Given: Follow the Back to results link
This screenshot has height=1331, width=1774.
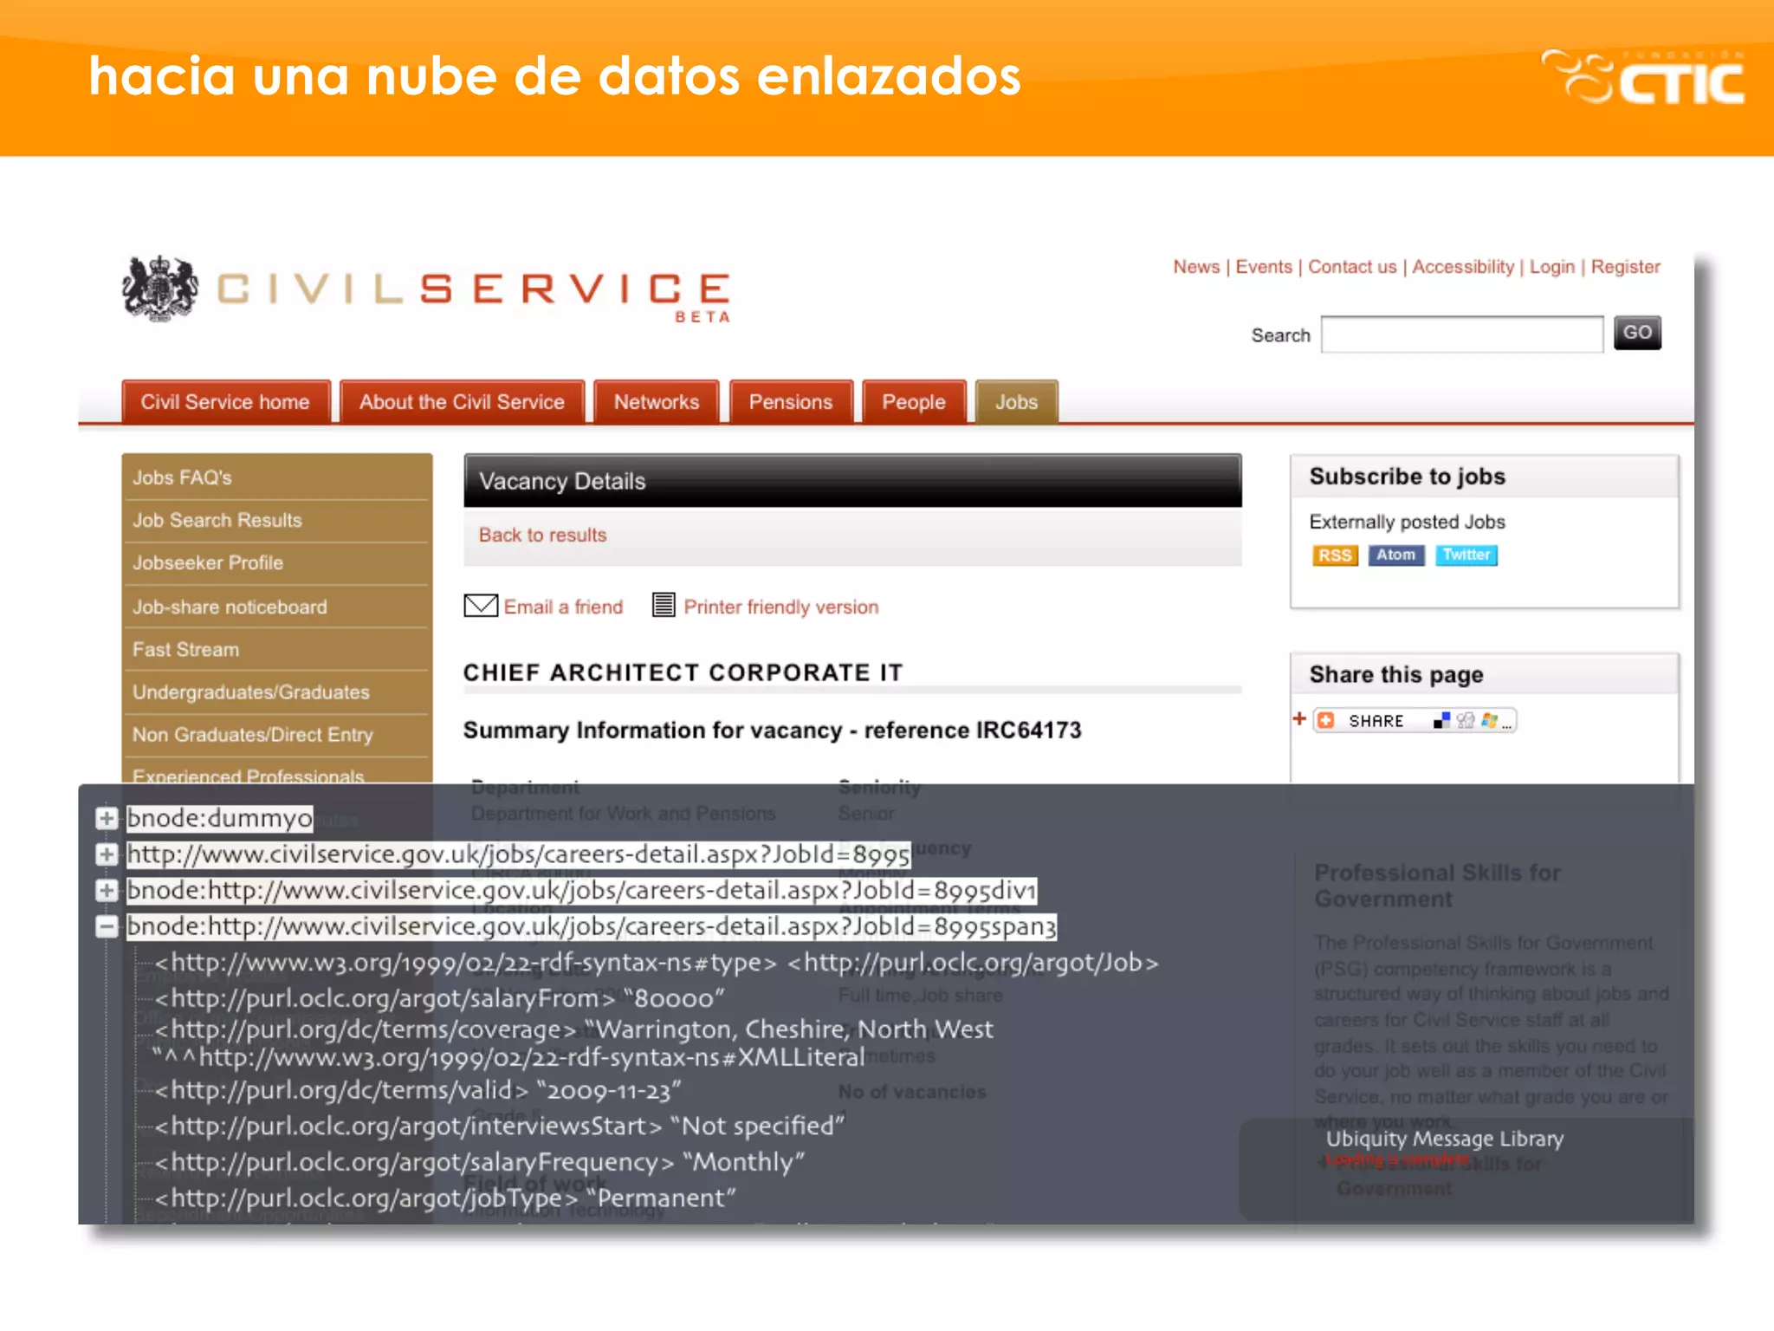Looking at the screenshot, I should point(543,535).
